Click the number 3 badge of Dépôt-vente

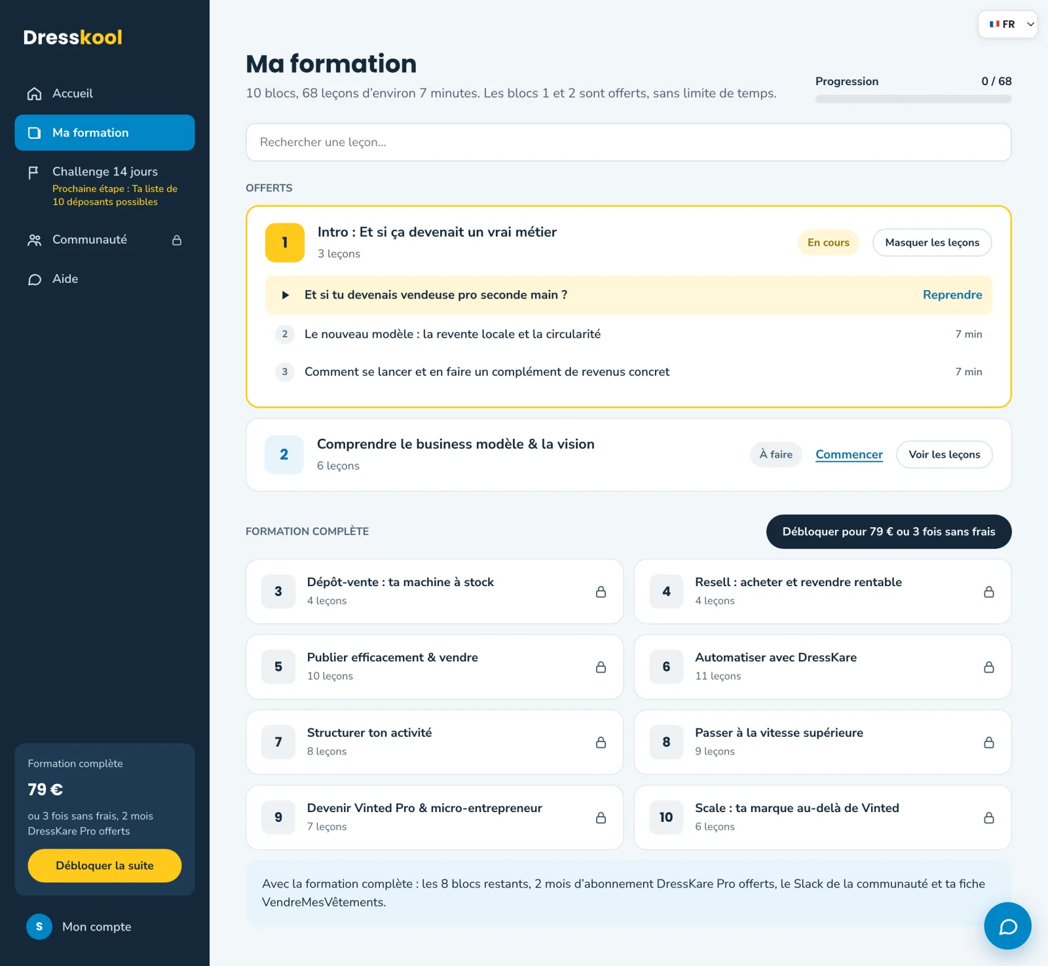278,591
